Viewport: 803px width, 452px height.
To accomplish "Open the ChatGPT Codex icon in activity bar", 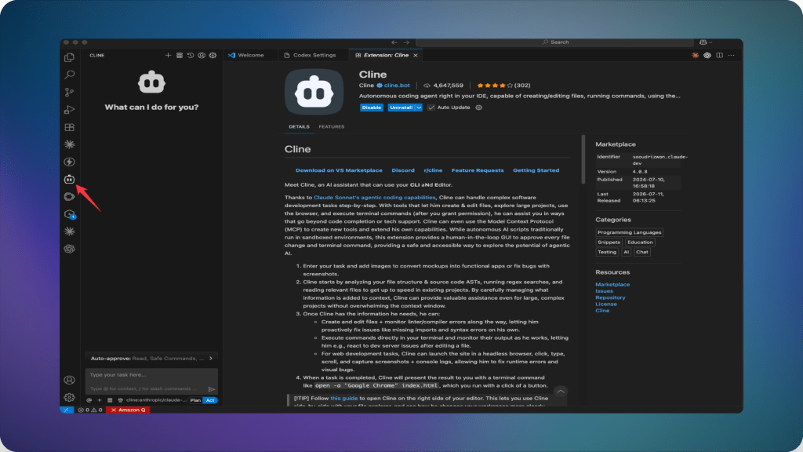I will coord(69,249).
